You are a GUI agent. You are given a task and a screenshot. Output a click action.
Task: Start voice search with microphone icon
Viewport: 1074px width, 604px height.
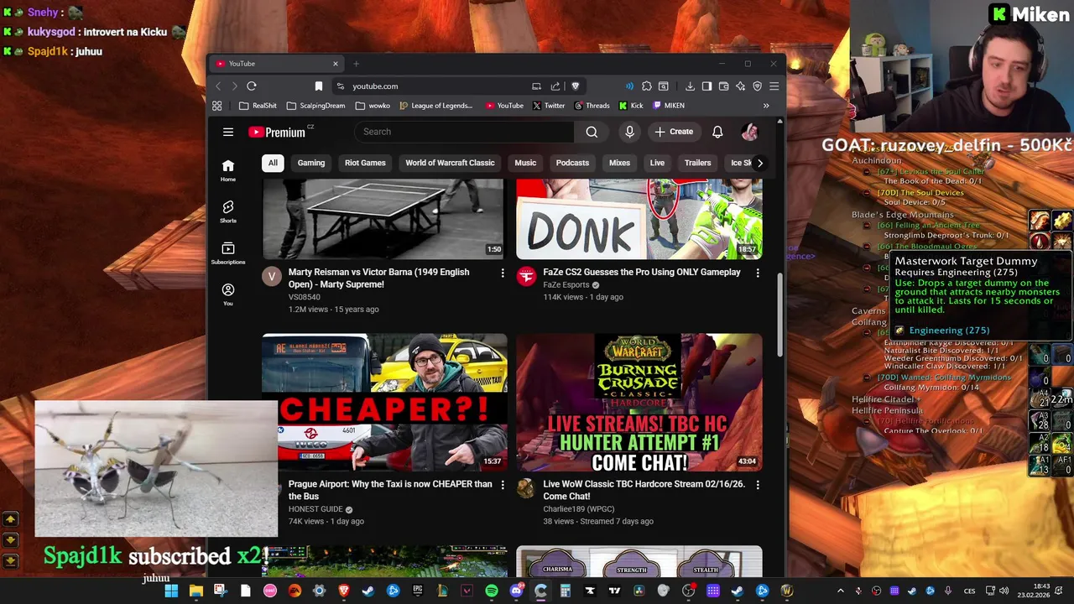[629, 132]
